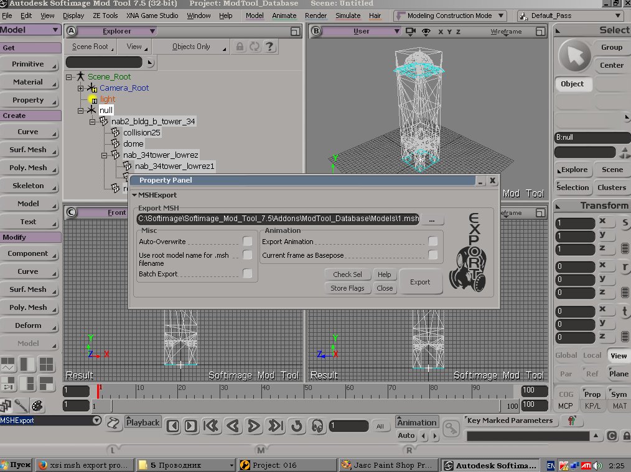This screenshot has height=472, width=631.
Task: Collapse the nab_34tower_lowrez node
Action: [104, 155]
